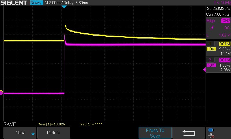Click the CH2 trigger source badge
The image size is (231, 139).
(226, 21)
